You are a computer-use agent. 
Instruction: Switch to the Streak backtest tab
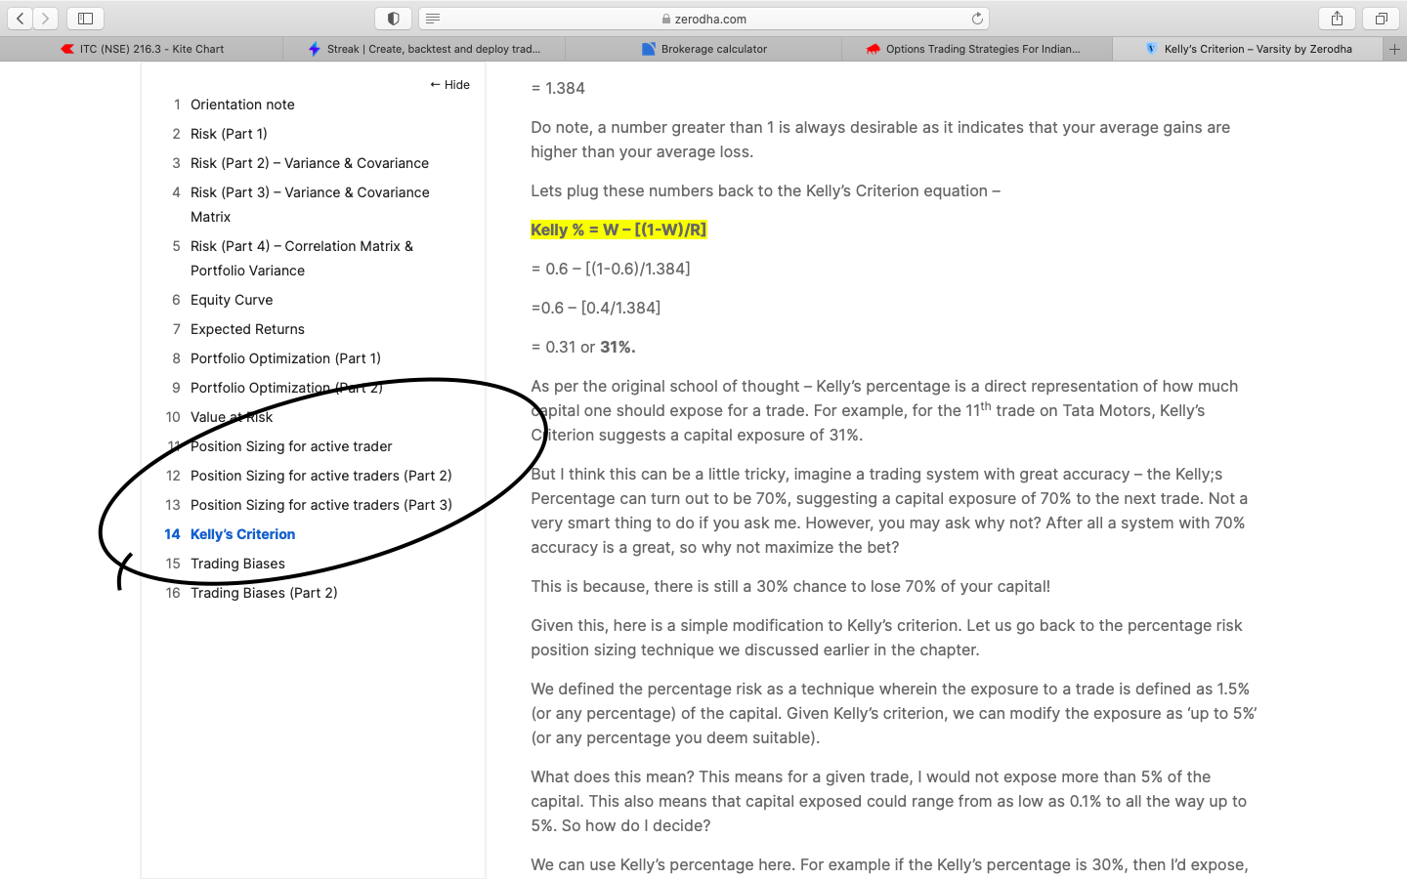coord(424,49)
